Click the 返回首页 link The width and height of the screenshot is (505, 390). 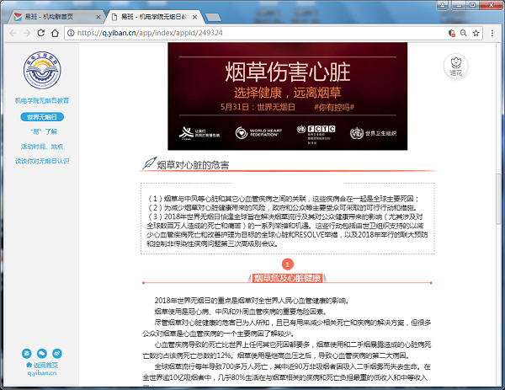pyautogui.click(x=43, y=365)
